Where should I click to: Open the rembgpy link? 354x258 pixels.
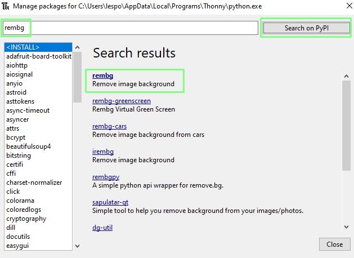[x=106, y=177]
